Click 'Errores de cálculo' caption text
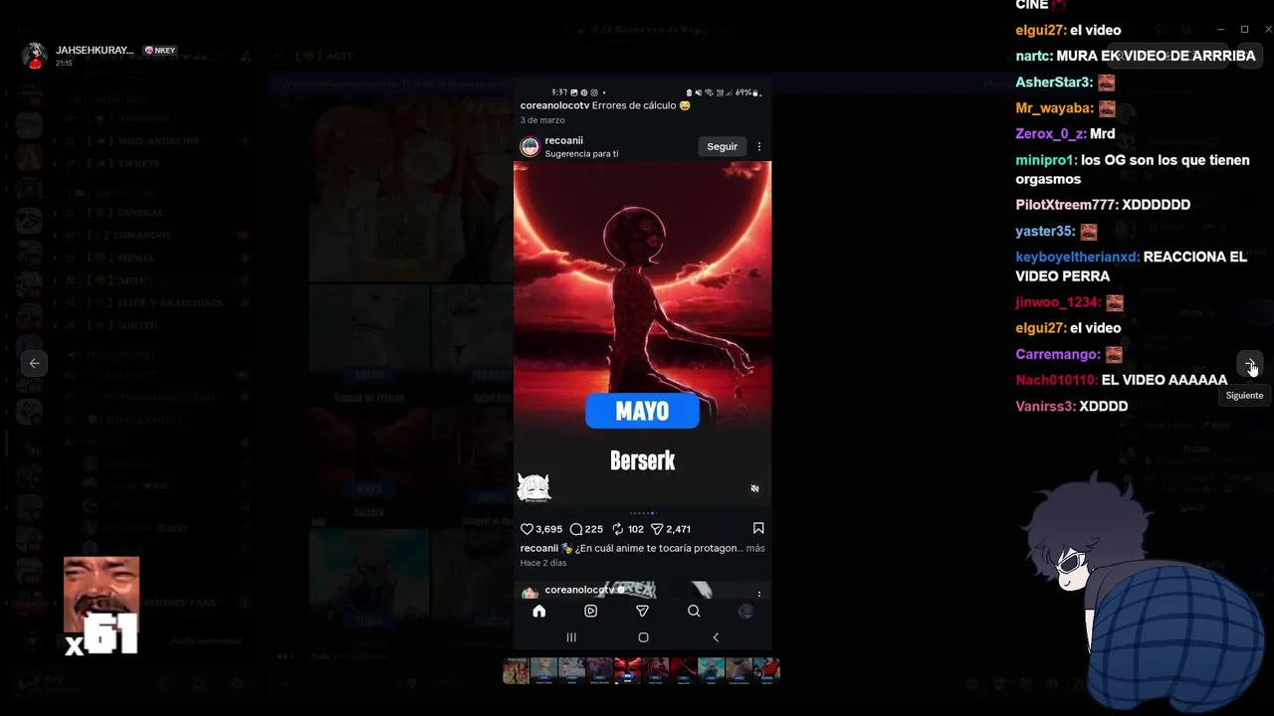1274x716 pixels. point(634,105)
